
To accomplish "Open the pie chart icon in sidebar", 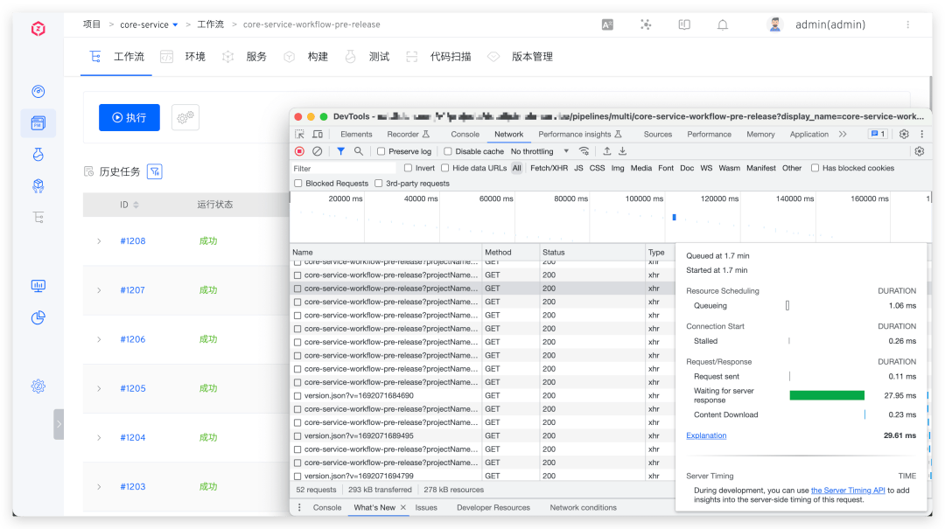I will (x=38, y=317).
